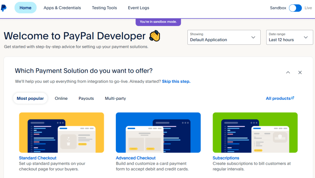Click the Advanced Checkout description text
This screenshot has width=315, height=178.
click(x=152, y=166)
